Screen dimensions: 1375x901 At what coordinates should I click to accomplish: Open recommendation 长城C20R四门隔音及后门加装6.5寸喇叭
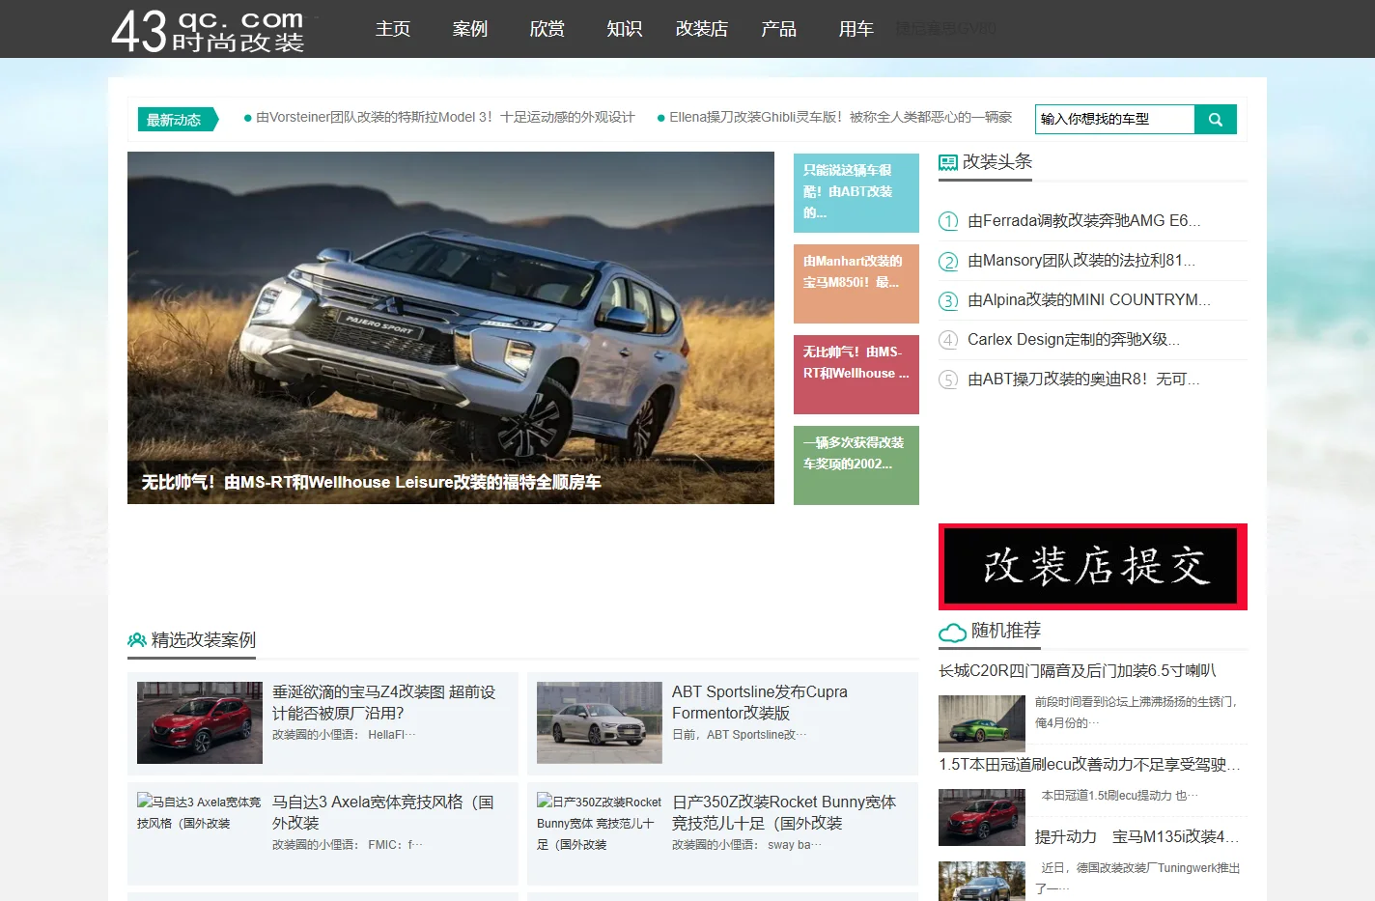[1078, 670]
